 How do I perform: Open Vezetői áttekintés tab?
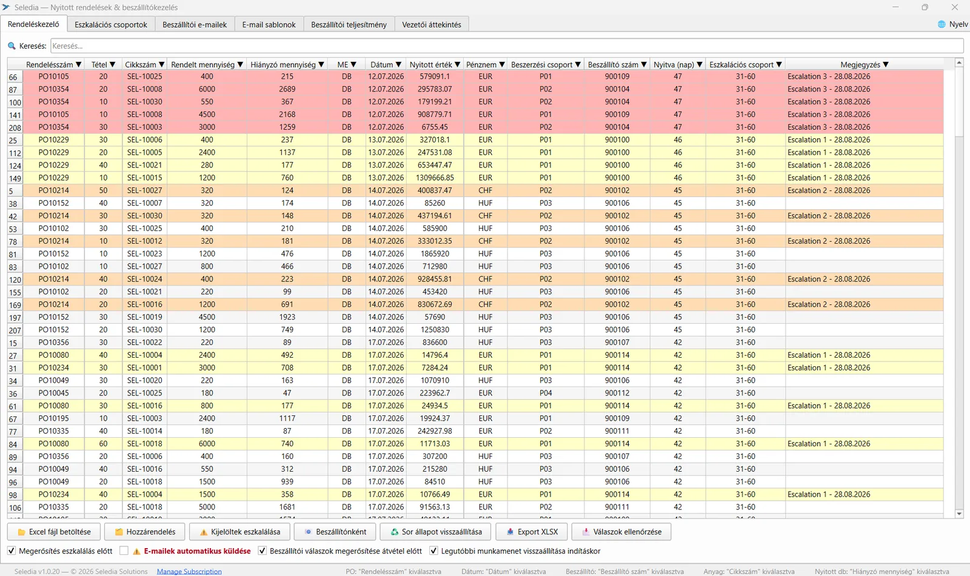point(432,24)
